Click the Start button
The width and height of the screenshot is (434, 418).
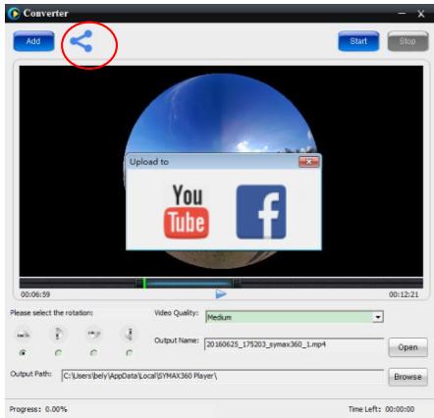[358, 41]
